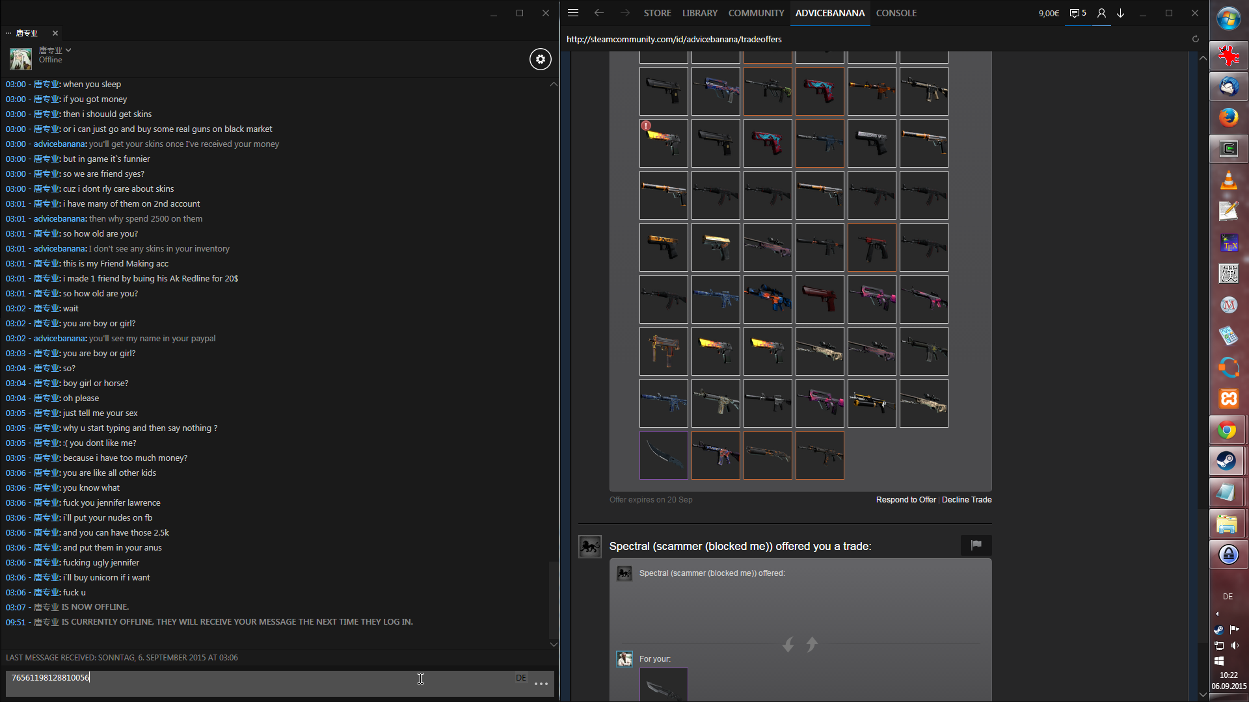
Task: Open notifications counter showing 5
Action: tap(1078, 13)
